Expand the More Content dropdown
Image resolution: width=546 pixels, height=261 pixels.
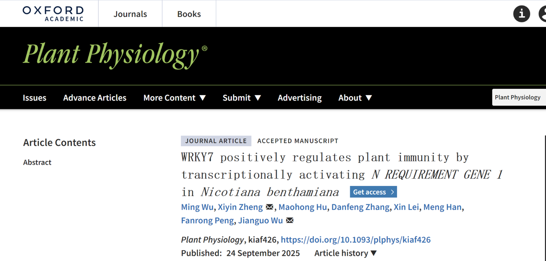click(x=174, y=98)
